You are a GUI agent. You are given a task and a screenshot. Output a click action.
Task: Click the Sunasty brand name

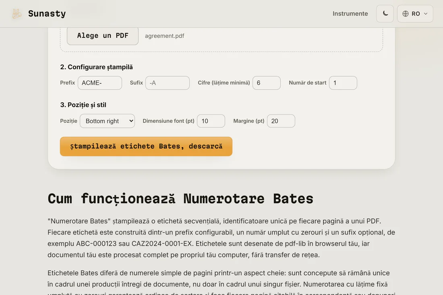[x=47, y=14]
